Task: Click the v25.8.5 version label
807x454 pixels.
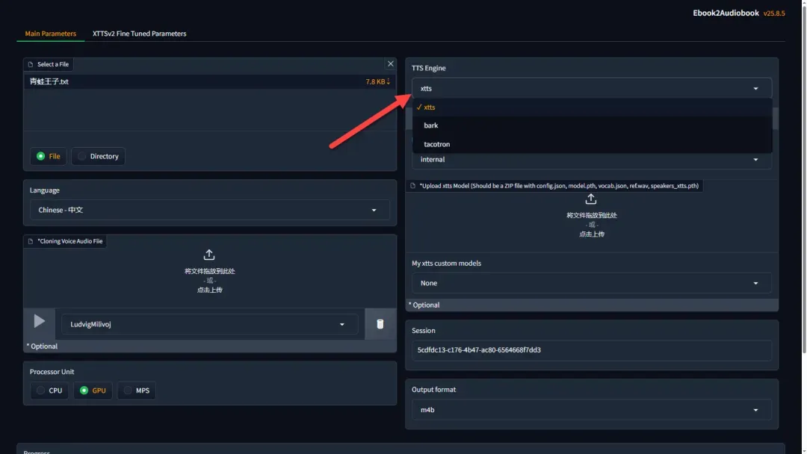Action: (x=773, y=13)
